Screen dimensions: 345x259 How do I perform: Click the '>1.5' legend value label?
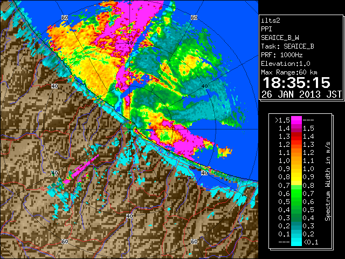282,120
